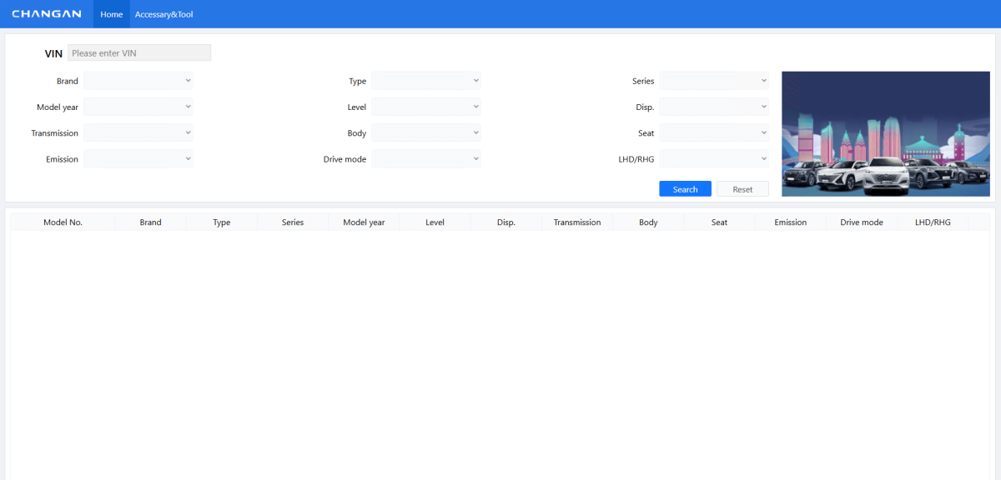This screenshot has height=480, width=1001.
Task: Click the Model No. column header
Action: pos(63,222)
